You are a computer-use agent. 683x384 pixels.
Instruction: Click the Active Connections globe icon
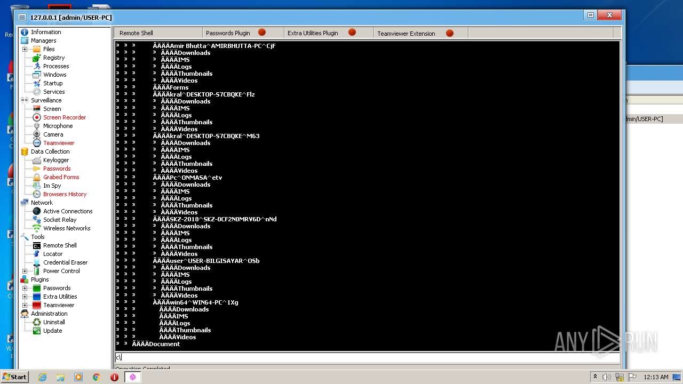click(37, 211)
